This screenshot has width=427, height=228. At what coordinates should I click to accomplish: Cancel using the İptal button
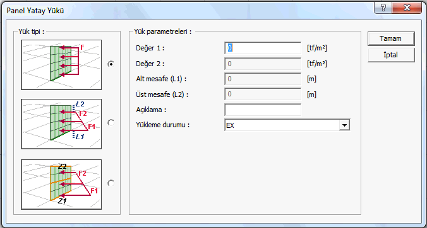point(391,55)
